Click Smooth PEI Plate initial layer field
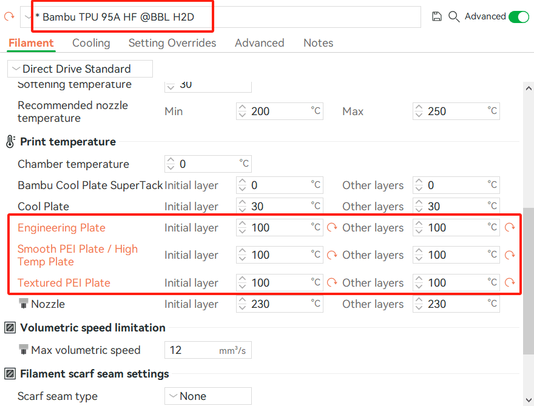This screenshot has width=534, height=406. pos(280,255)
